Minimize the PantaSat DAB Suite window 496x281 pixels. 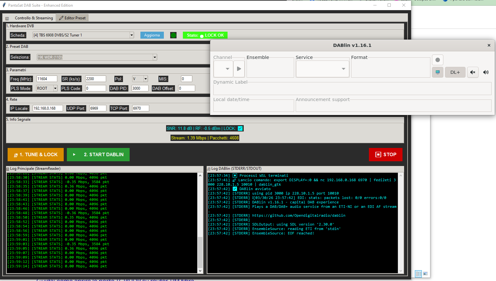pos(375,5)
